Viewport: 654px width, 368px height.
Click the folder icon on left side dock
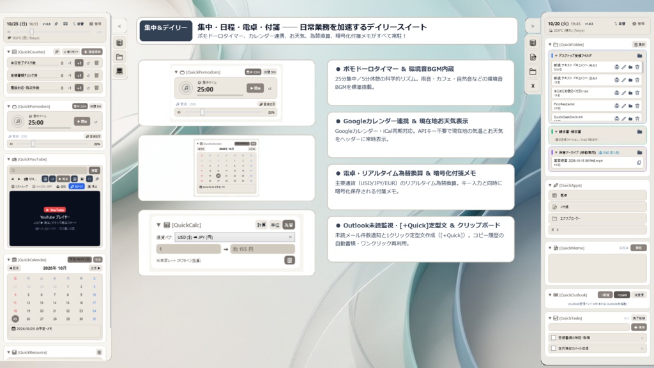pos(119,57)
